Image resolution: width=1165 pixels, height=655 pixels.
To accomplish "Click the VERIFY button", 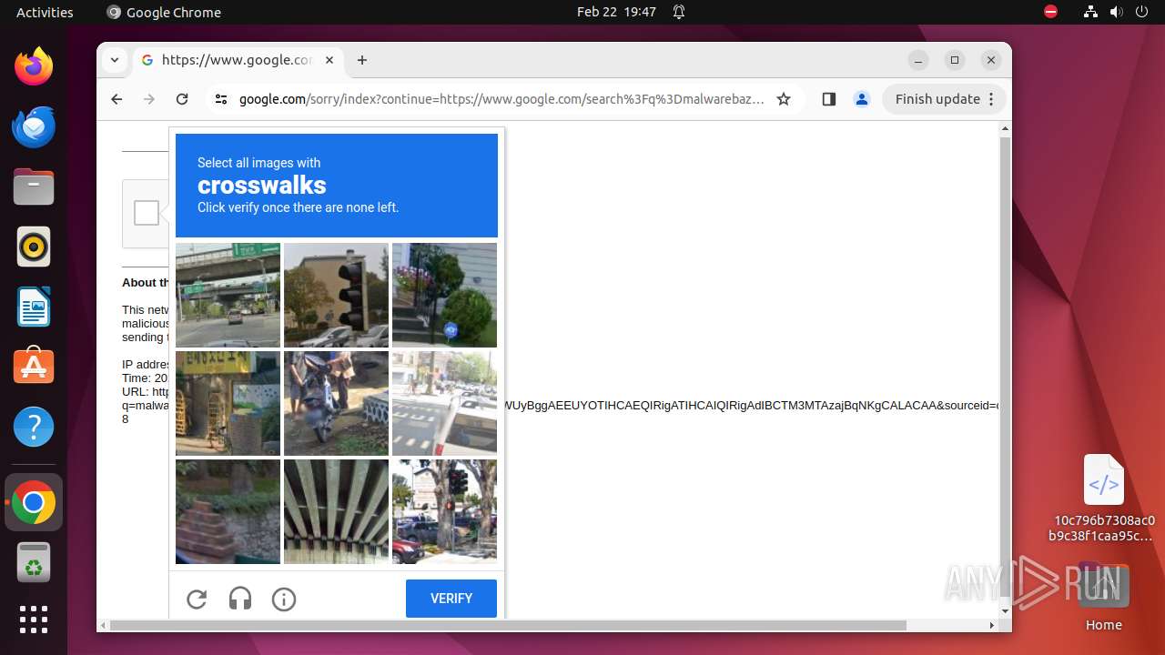I will [451, 599].
